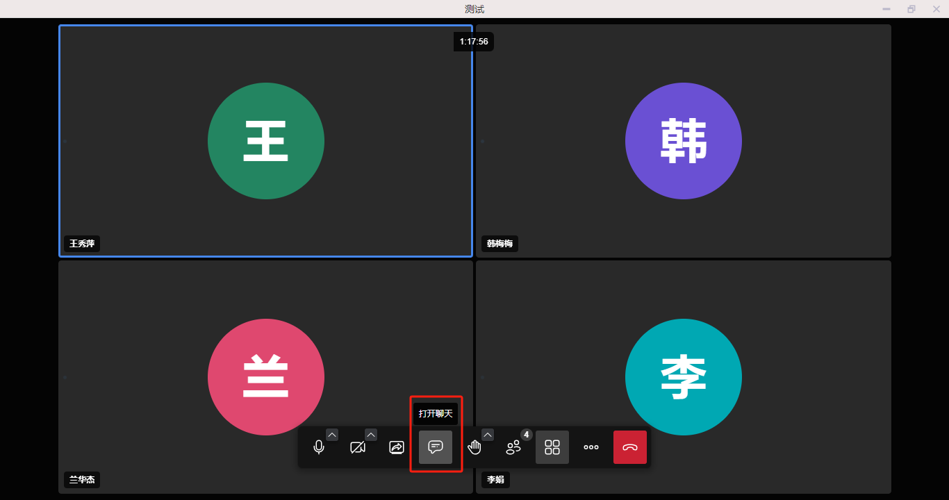The height and width of the screenshot is (500, 949).
Task: Expand reactions arrow beside raise hand
Action: (488, 435)
